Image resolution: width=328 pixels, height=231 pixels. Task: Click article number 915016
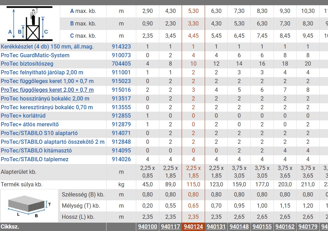[x=121, y=90]
